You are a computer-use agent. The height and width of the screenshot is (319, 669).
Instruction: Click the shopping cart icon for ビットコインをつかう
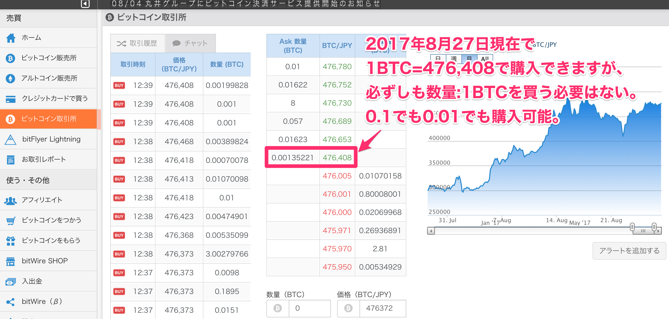[11, 221]
